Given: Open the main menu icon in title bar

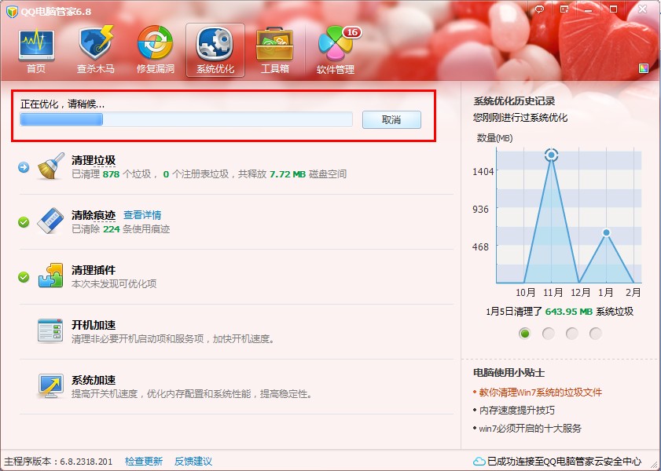Looking at the screenshot, I should click(x=564, y=9).
